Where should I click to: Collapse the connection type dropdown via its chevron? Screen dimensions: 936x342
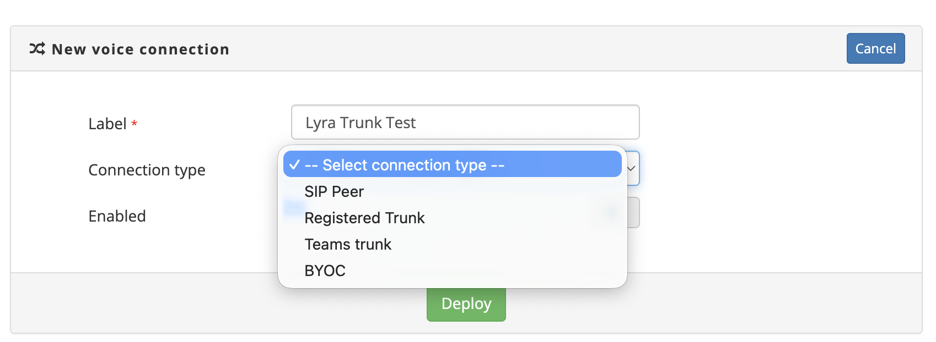(x=632, y=168)
